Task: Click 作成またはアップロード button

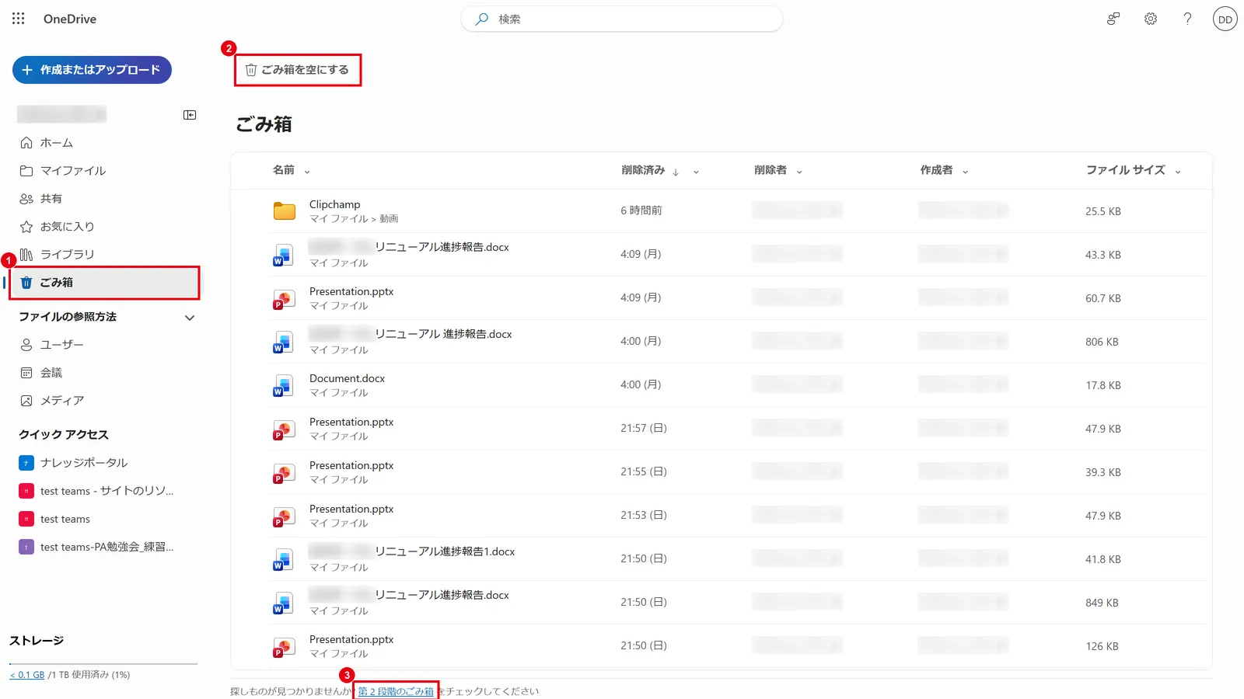Action: 92,70
